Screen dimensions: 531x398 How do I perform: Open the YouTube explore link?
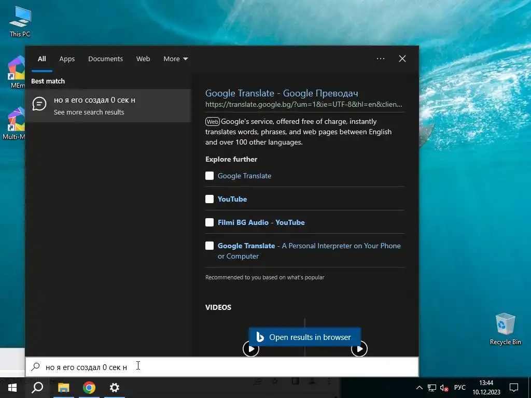click(x=232, y=200)
